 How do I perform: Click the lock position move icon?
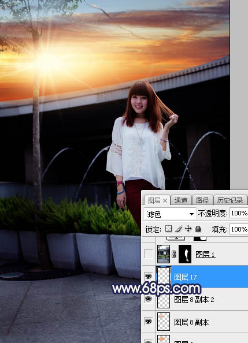(188, 229)
